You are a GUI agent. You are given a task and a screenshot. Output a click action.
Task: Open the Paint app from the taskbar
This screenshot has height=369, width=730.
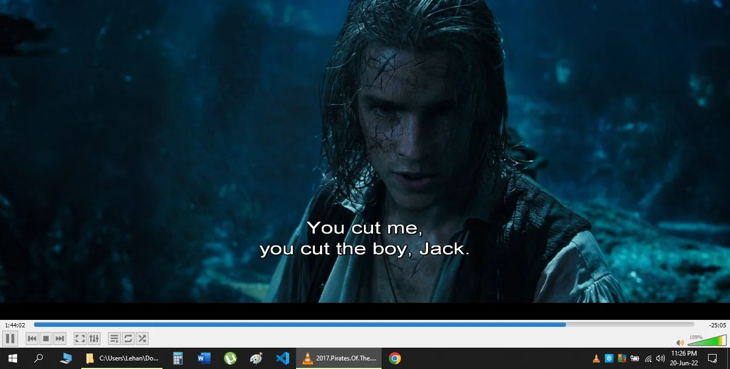(257, 358)
